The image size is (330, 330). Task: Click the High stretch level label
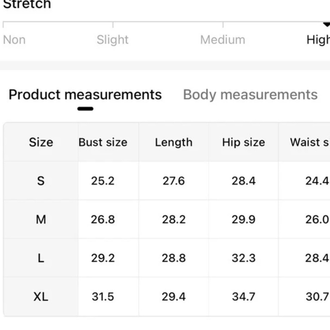tap(318, 40)
